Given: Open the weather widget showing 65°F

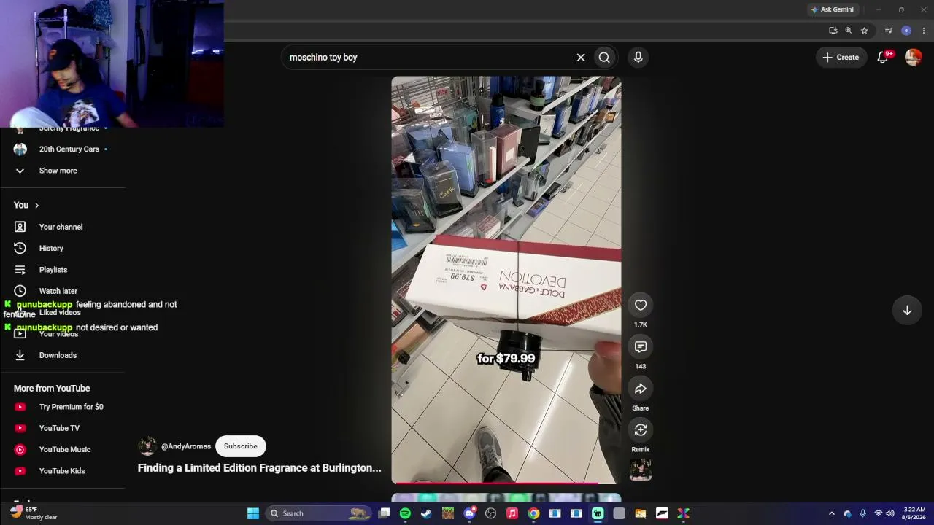Looking at the screenshot, I should pyautogui.click(x=34, y=513).
